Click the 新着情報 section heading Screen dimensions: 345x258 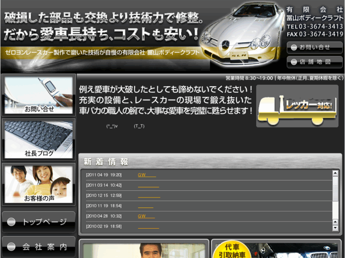(x=106, y=162)
